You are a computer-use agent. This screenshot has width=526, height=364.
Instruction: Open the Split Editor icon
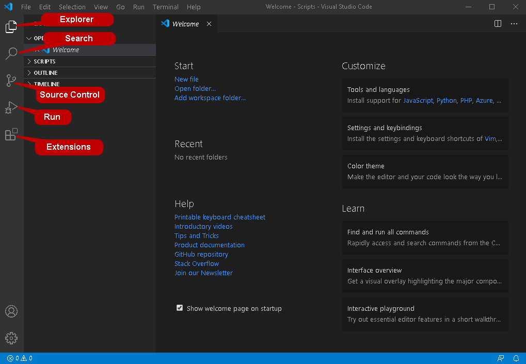point(497,23)
